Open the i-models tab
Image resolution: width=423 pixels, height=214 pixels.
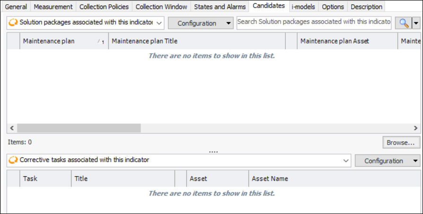pyautogui.click(x=303, y=7)
